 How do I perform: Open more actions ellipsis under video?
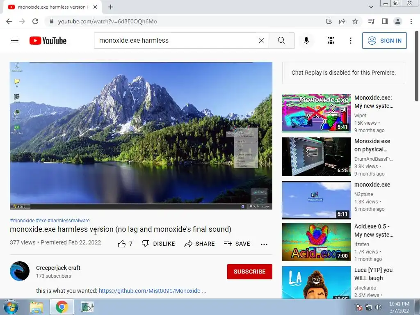pos(264,244)
